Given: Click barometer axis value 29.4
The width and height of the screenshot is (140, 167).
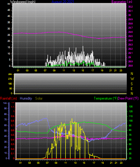Looking at the screenshot, I should 130,41.
